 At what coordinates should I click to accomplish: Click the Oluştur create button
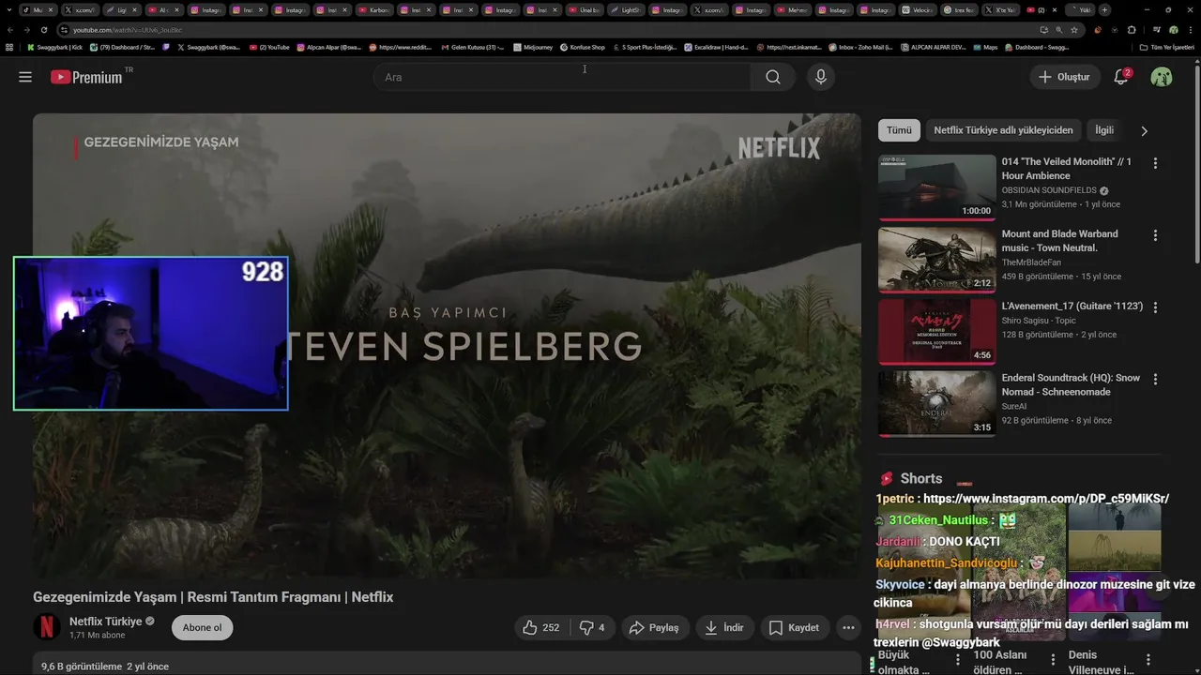(x=1065, y=77)
